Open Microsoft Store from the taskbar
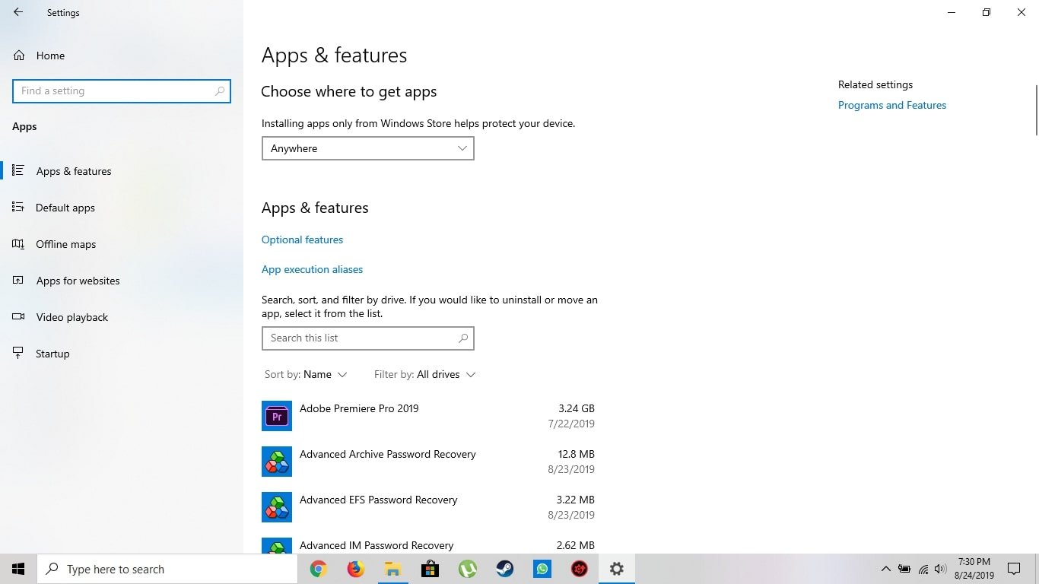1039x584 pixels. click(x=430, y=569)
